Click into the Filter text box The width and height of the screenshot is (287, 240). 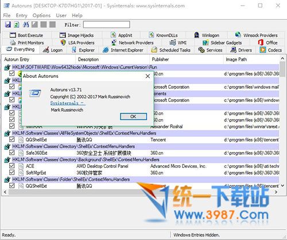107,25
